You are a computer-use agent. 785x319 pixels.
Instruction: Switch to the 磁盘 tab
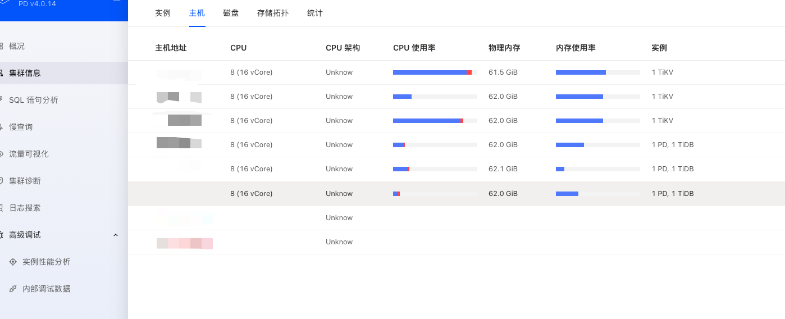pos(231,13)
